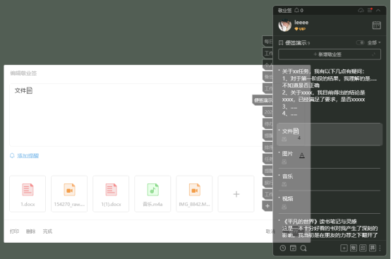Screen dimensions: 391x259
Task: Add attachment with the plus tile
Action: [236, 194]
